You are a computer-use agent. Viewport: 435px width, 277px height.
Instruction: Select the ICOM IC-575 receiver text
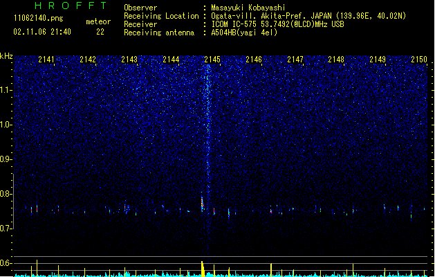278,24
